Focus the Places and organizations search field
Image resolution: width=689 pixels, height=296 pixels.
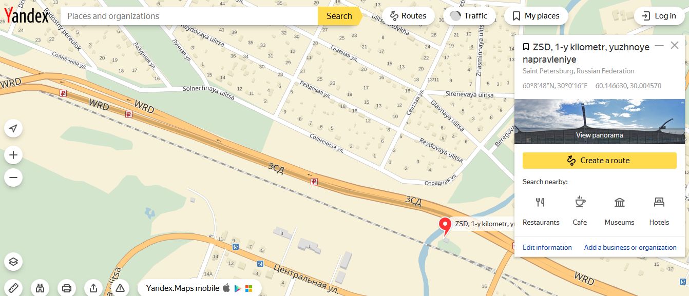[189, 16]
